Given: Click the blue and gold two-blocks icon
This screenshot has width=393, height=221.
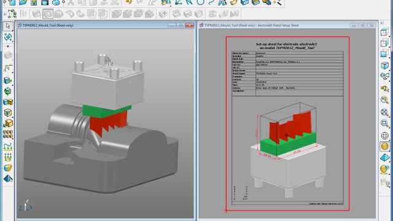Looking at the screenshot, I should tap(8, 102).
